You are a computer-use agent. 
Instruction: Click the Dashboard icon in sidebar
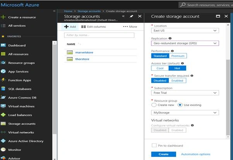point(3,45)
